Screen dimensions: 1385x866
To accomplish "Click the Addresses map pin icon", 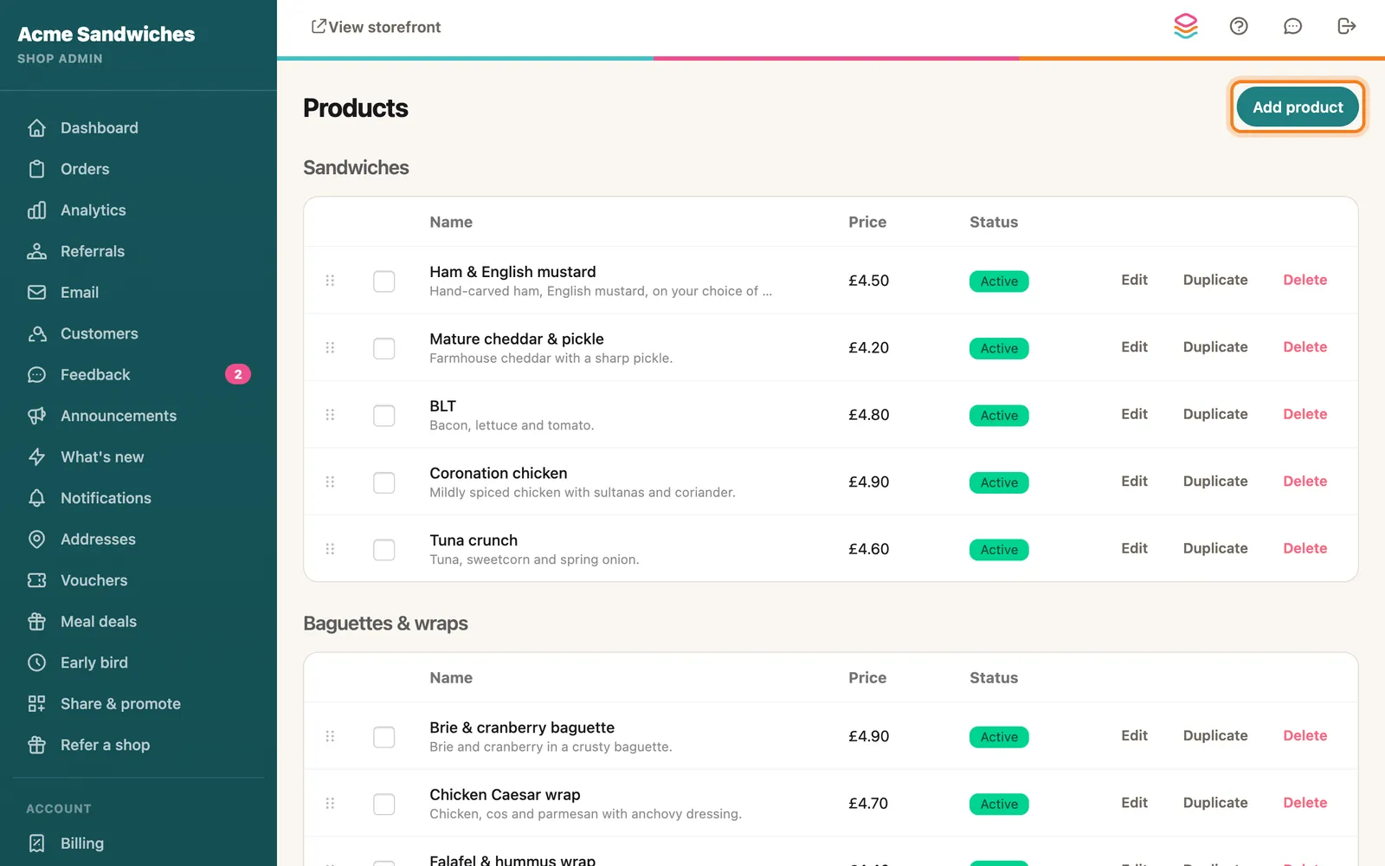I will [x=36, y=540].
